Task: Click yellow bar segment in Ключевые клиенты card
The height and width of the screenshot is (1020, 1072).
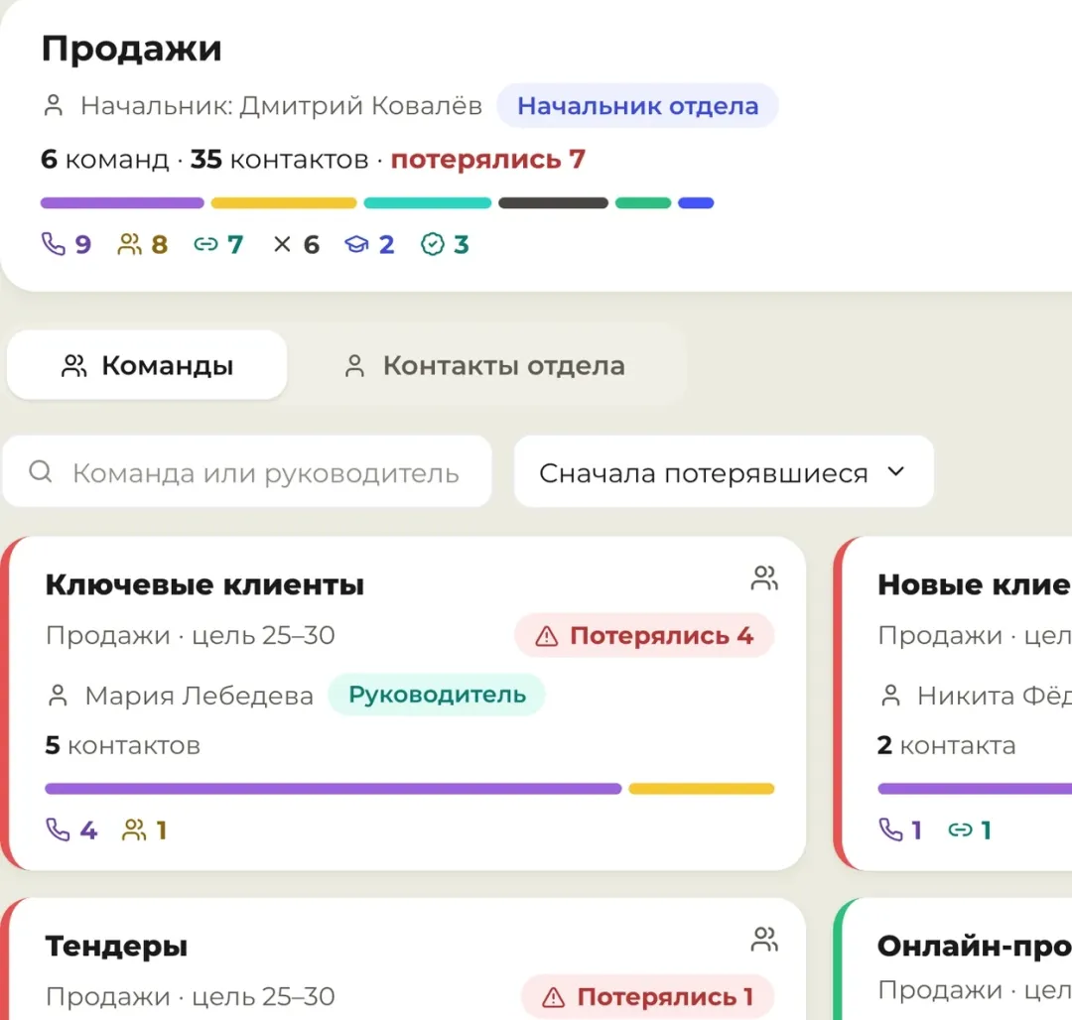Action: point(702,789)
